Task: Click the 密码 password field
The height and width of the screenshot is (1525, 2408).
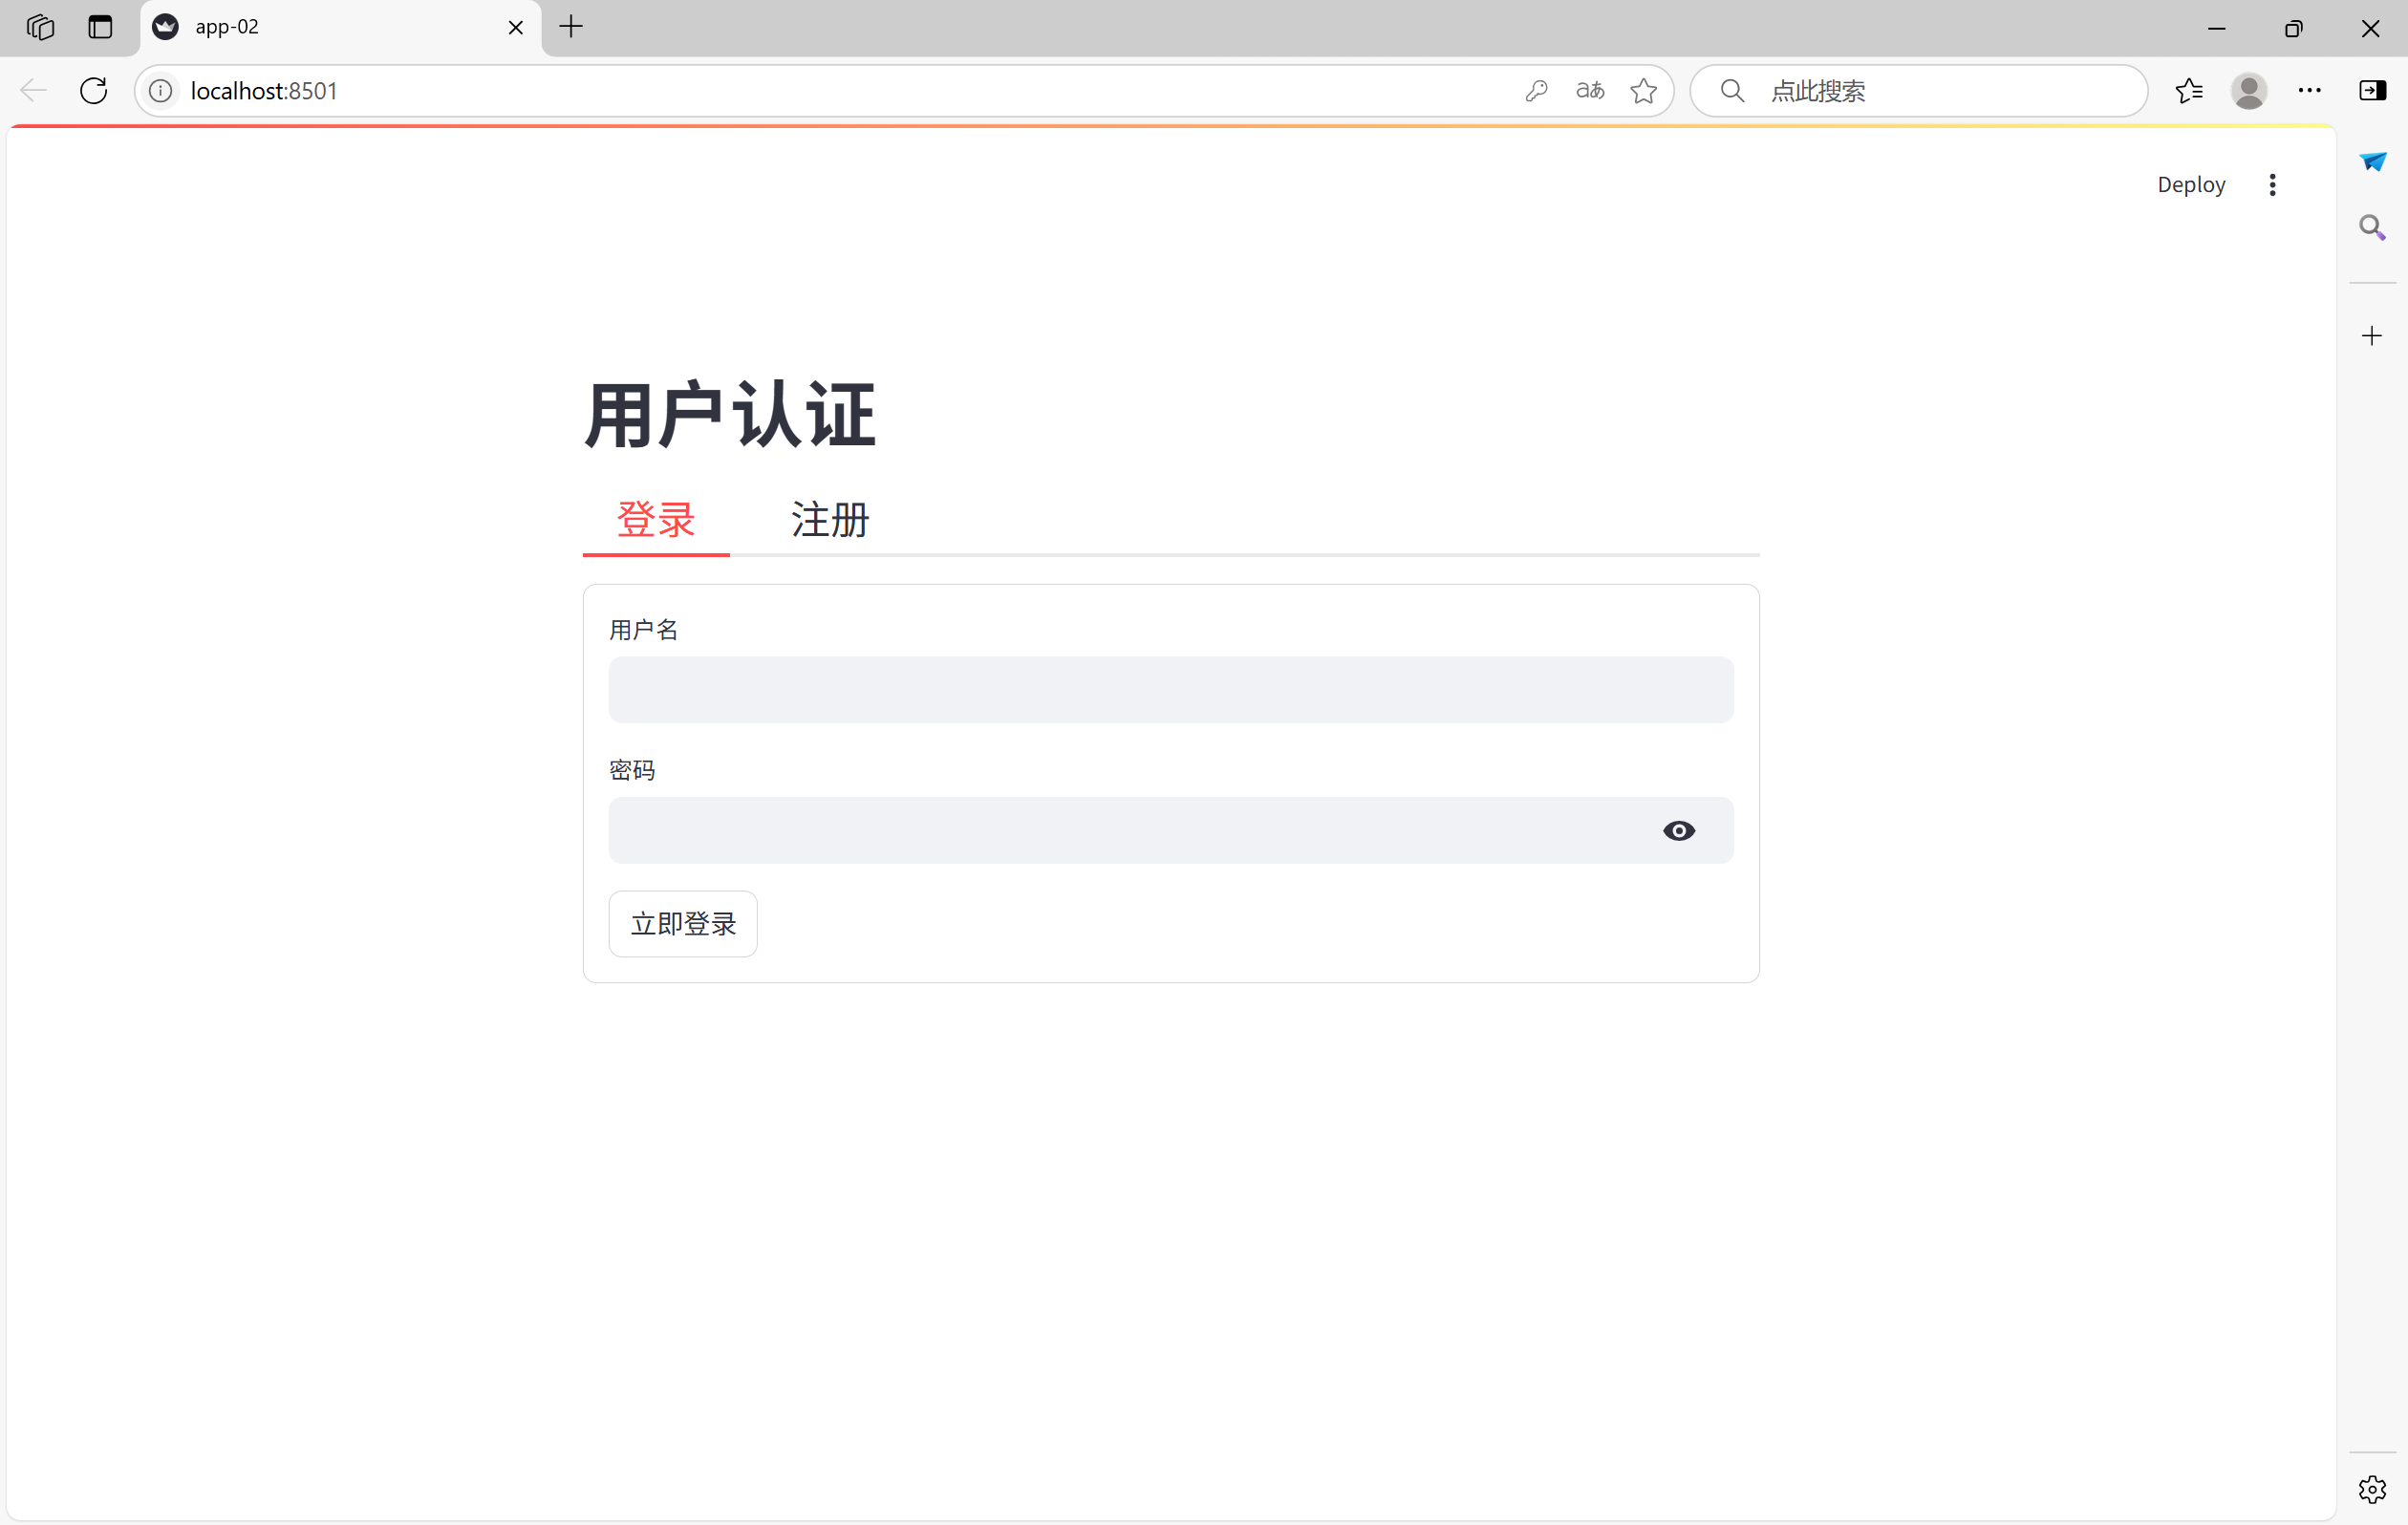Action: 1130,831
